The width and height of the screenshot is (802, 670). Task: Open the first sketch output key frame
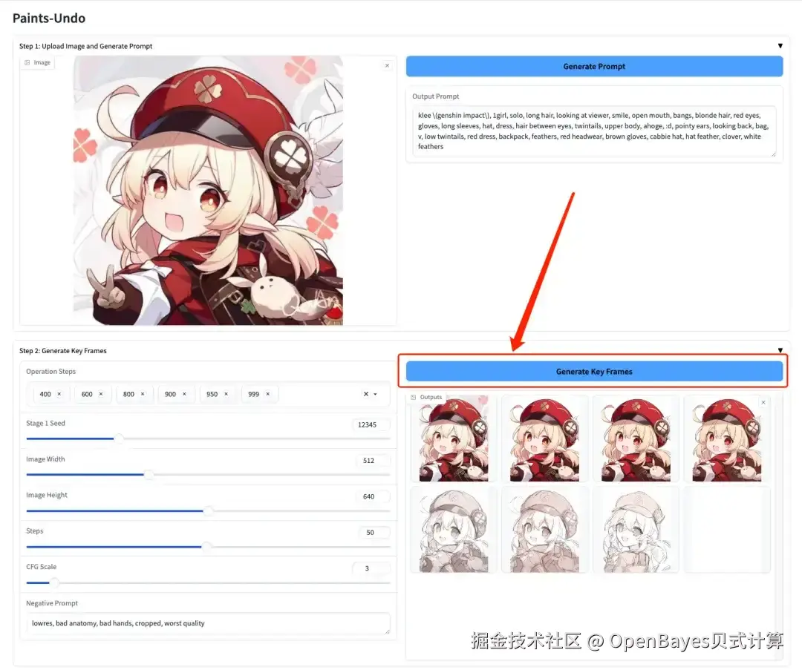coord(454,530)
